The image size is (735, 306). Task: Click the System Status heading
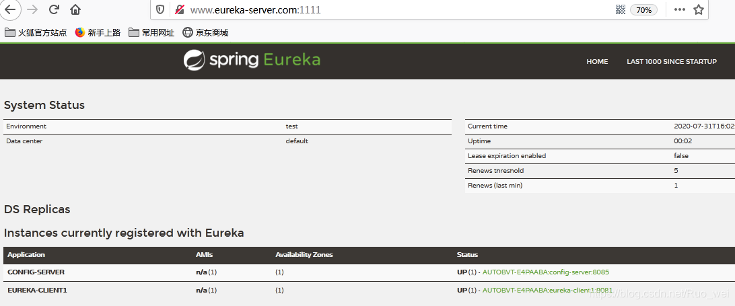pyautogui.click(x=44, y=105)
